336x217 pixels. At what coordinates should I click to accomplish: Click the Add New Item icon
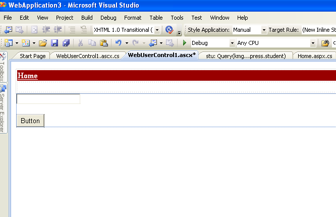[x=26, y=43]
